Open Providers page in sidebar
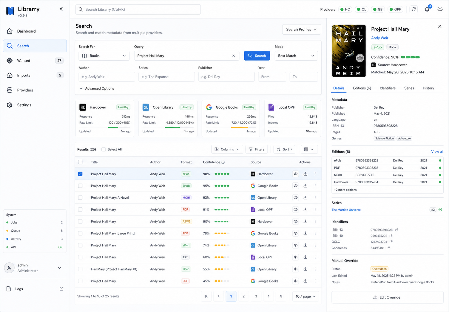 tap(35, 90)
